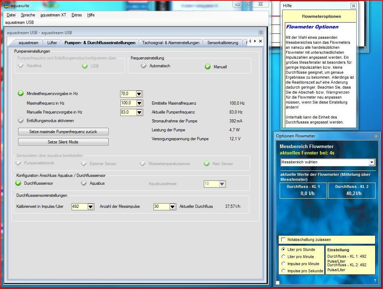
Task: Click Setze maximale Pumpenfrequenz zurück button
Action: pyautogui.click(x=63, y=132)
